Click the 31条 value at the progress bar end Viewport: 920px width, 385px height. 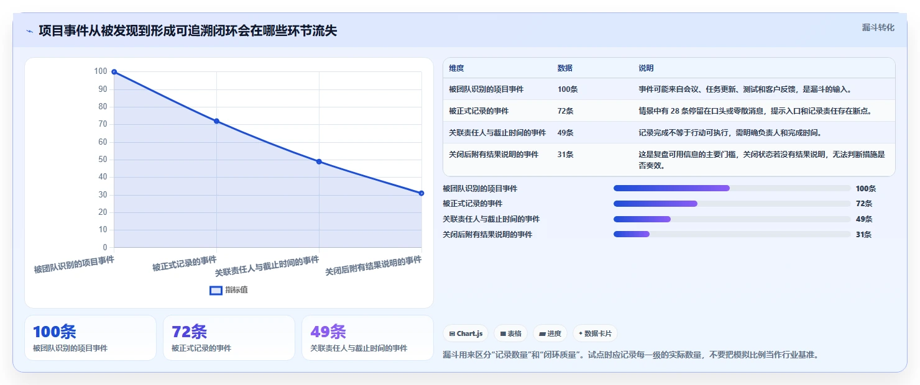864,235
